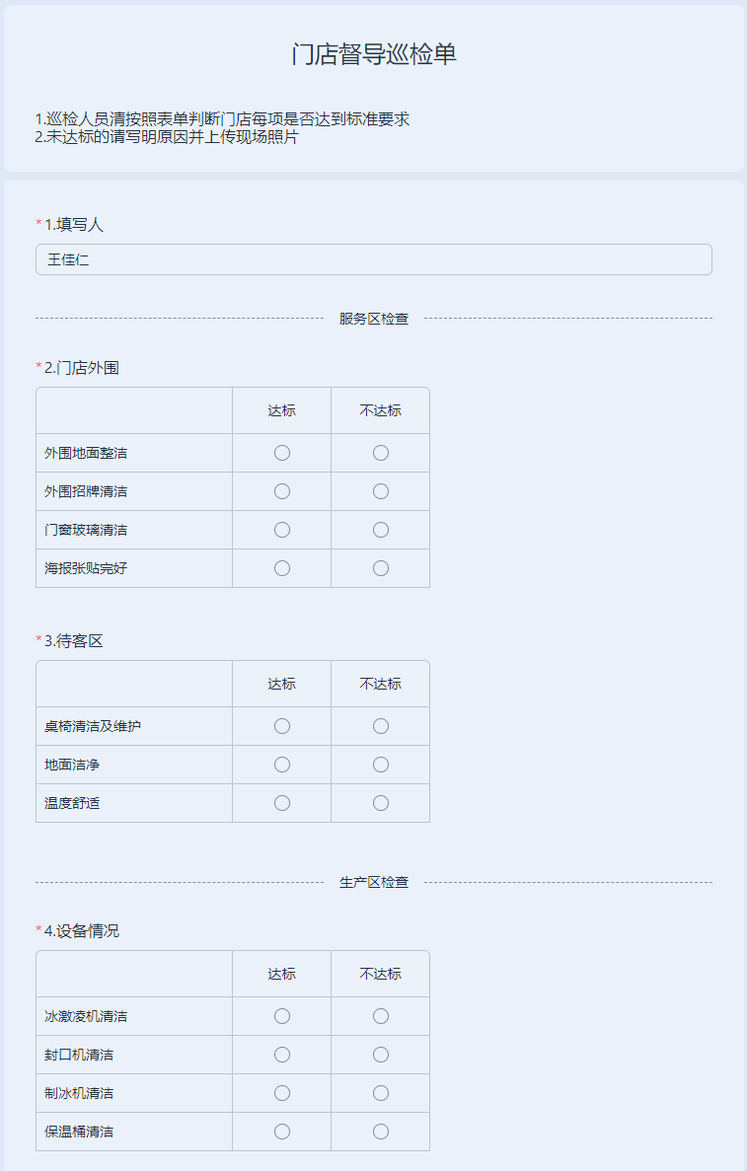The height and width of the screenshot is (1171, 747).
Task: Mark 制冰机清洁 as 不达标
Action: pos(380,1093)
